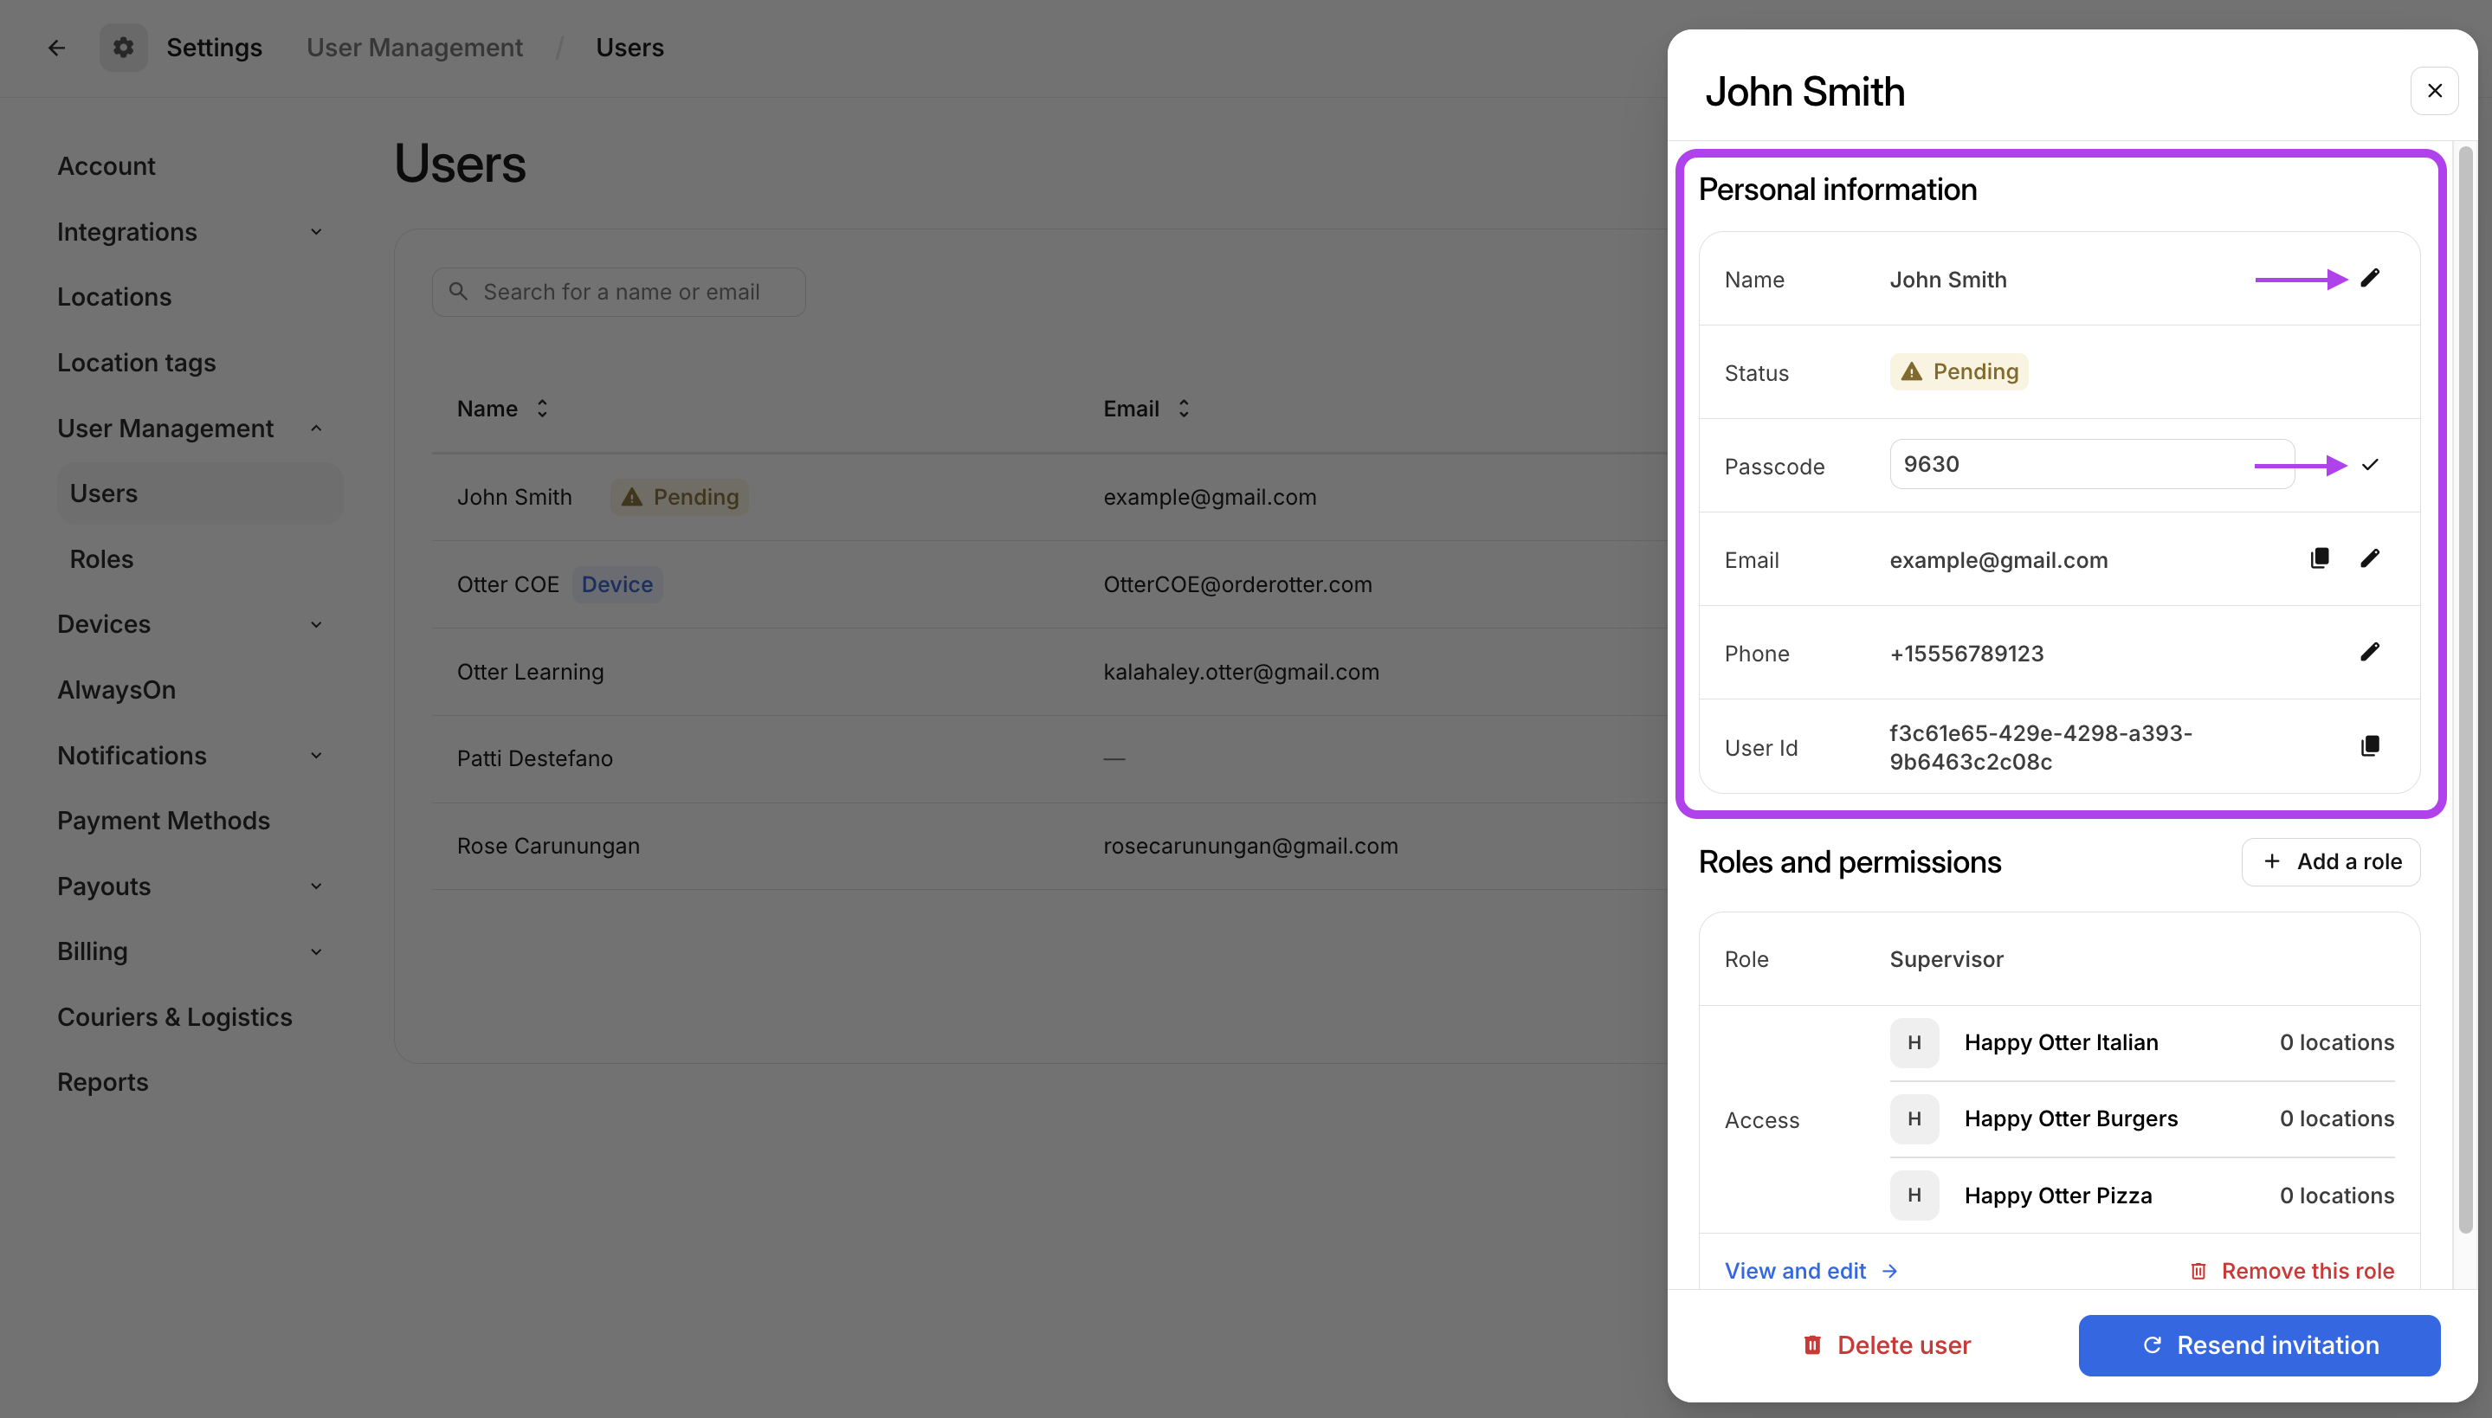The image size is (2492, 1418).
Task: Click Pending badge in John Smith row
Action: (x=680, y=497)
